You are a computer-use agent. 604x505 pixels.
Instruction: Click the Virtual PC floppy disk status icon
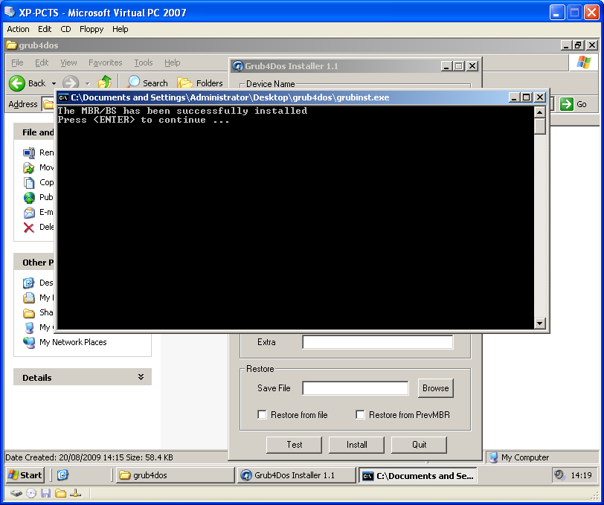tap(46, 493)
